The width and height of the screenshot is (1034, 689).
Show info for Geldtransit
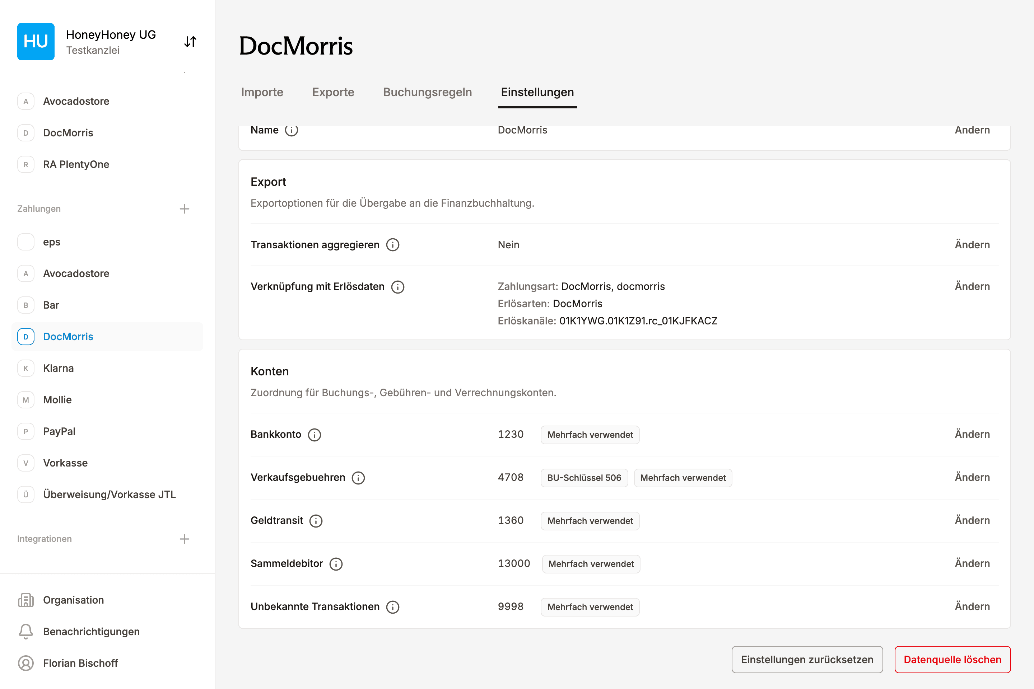click(x=316, y=521)
